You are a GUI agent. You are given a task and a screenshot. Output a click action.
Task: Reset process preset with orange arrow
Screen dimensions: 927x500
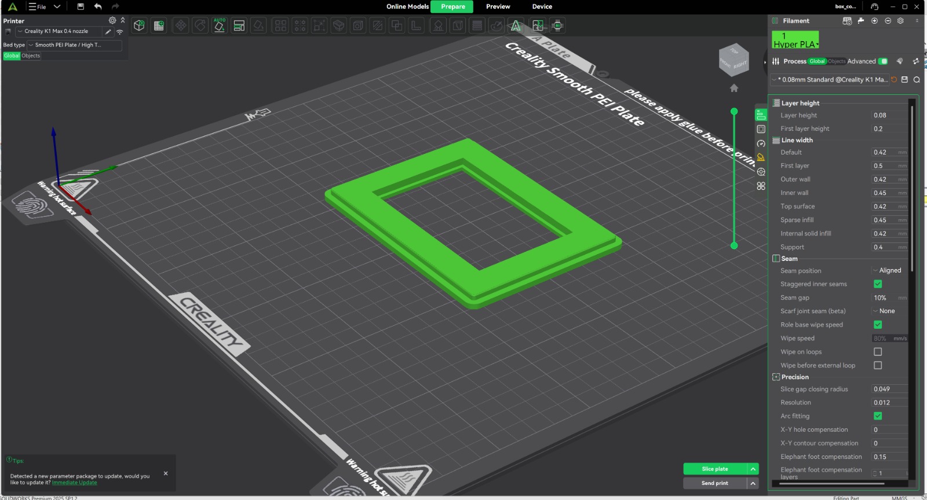894,80
